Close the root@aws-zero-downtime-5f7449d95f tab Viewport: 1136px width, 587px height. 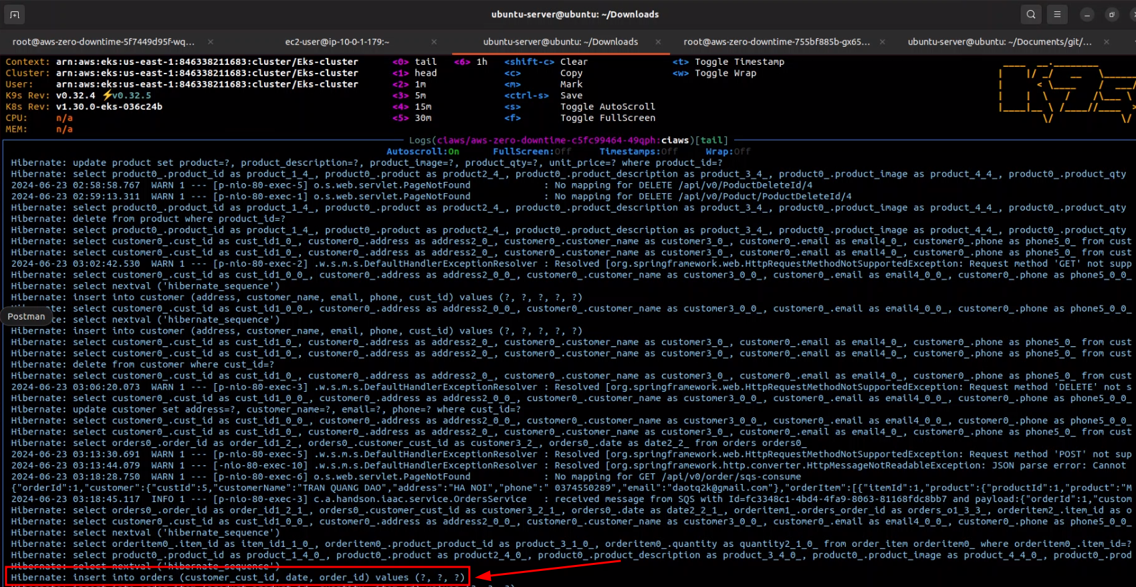coord(211,41)
